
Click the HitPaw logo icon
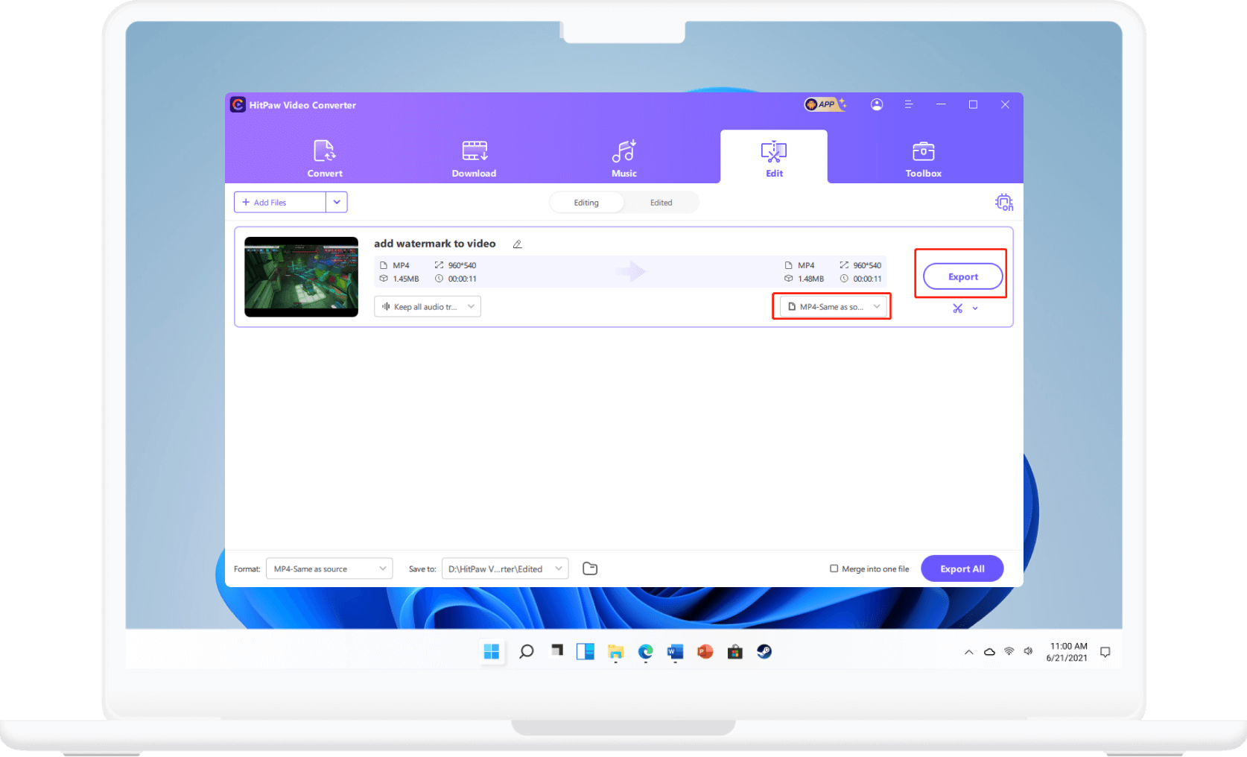[238, 104]
